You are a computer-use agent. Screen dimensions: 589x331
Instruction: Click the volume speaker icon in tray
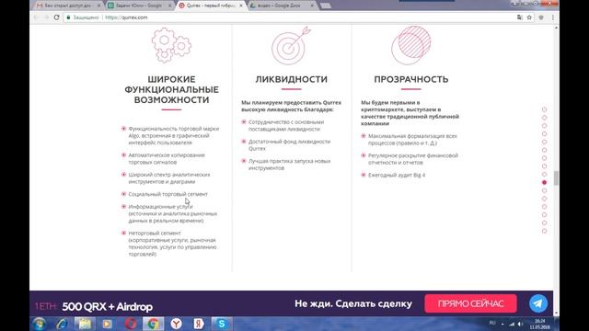point(520,324)
